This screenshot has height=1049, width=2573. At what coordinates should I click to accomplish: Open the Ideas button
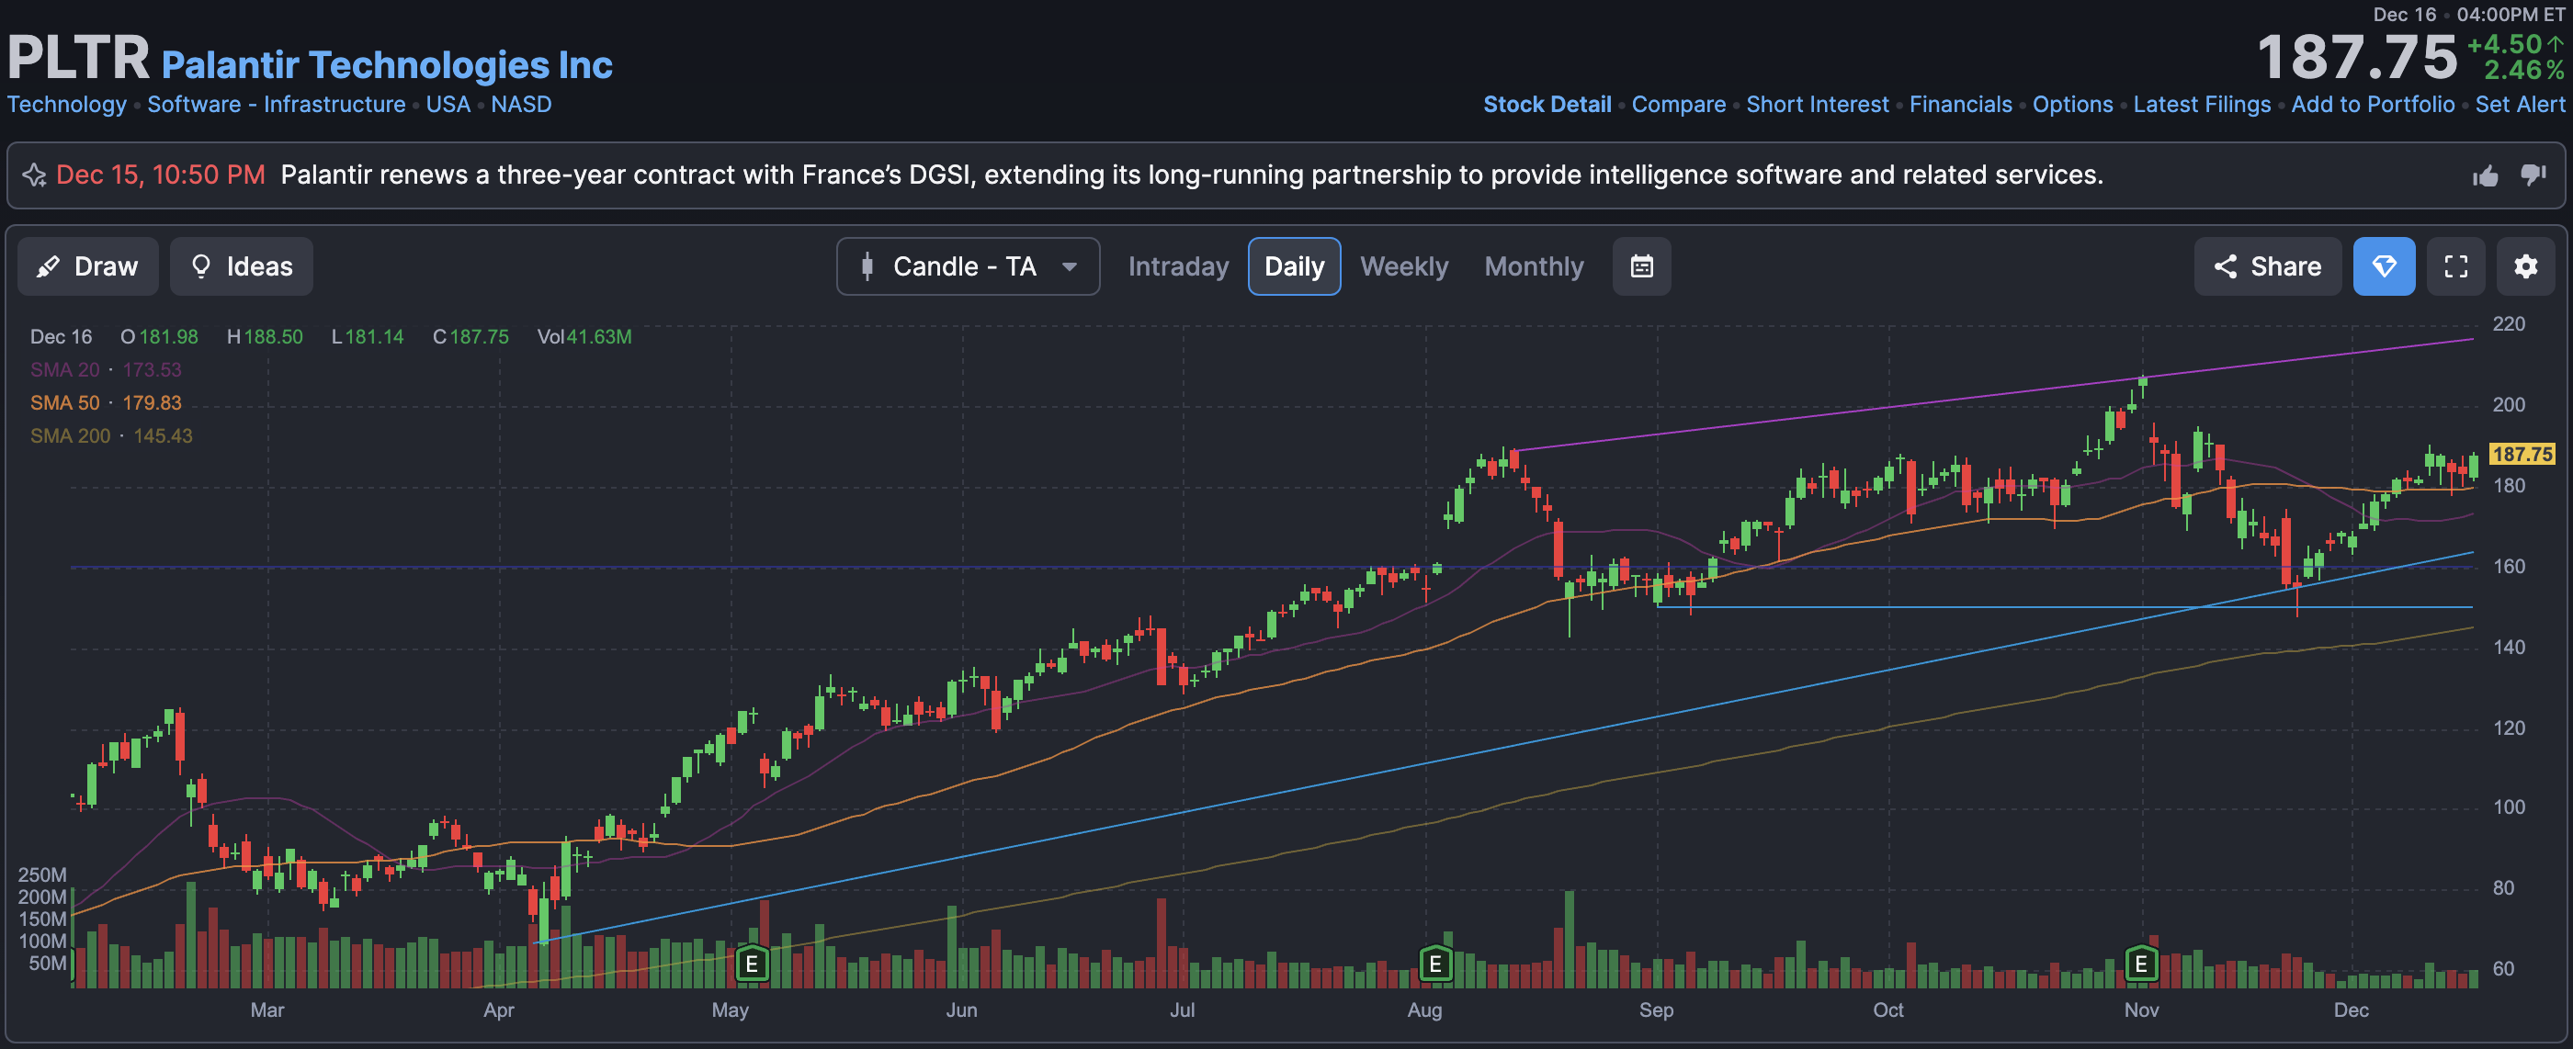click(241, 266)
